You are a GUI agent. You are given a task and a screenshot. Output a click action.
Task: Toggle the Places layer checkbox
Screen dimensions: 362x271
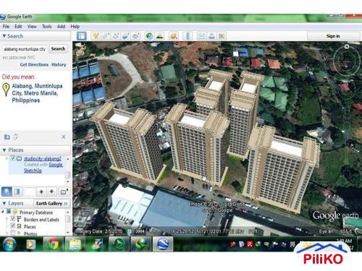point(13,225)
